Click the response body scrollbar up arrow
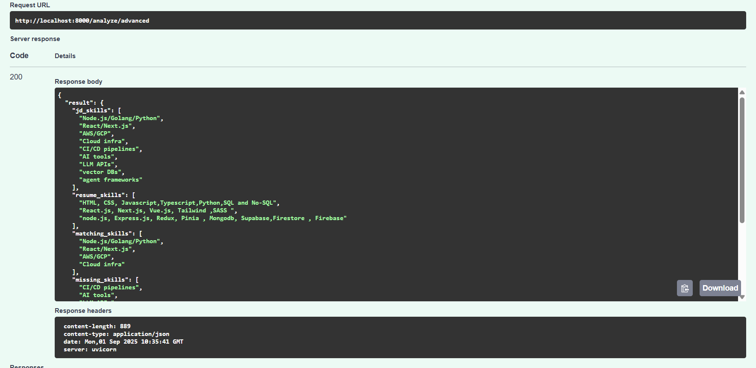This screenshot has height=368, width=756. [x=742, y=92]
